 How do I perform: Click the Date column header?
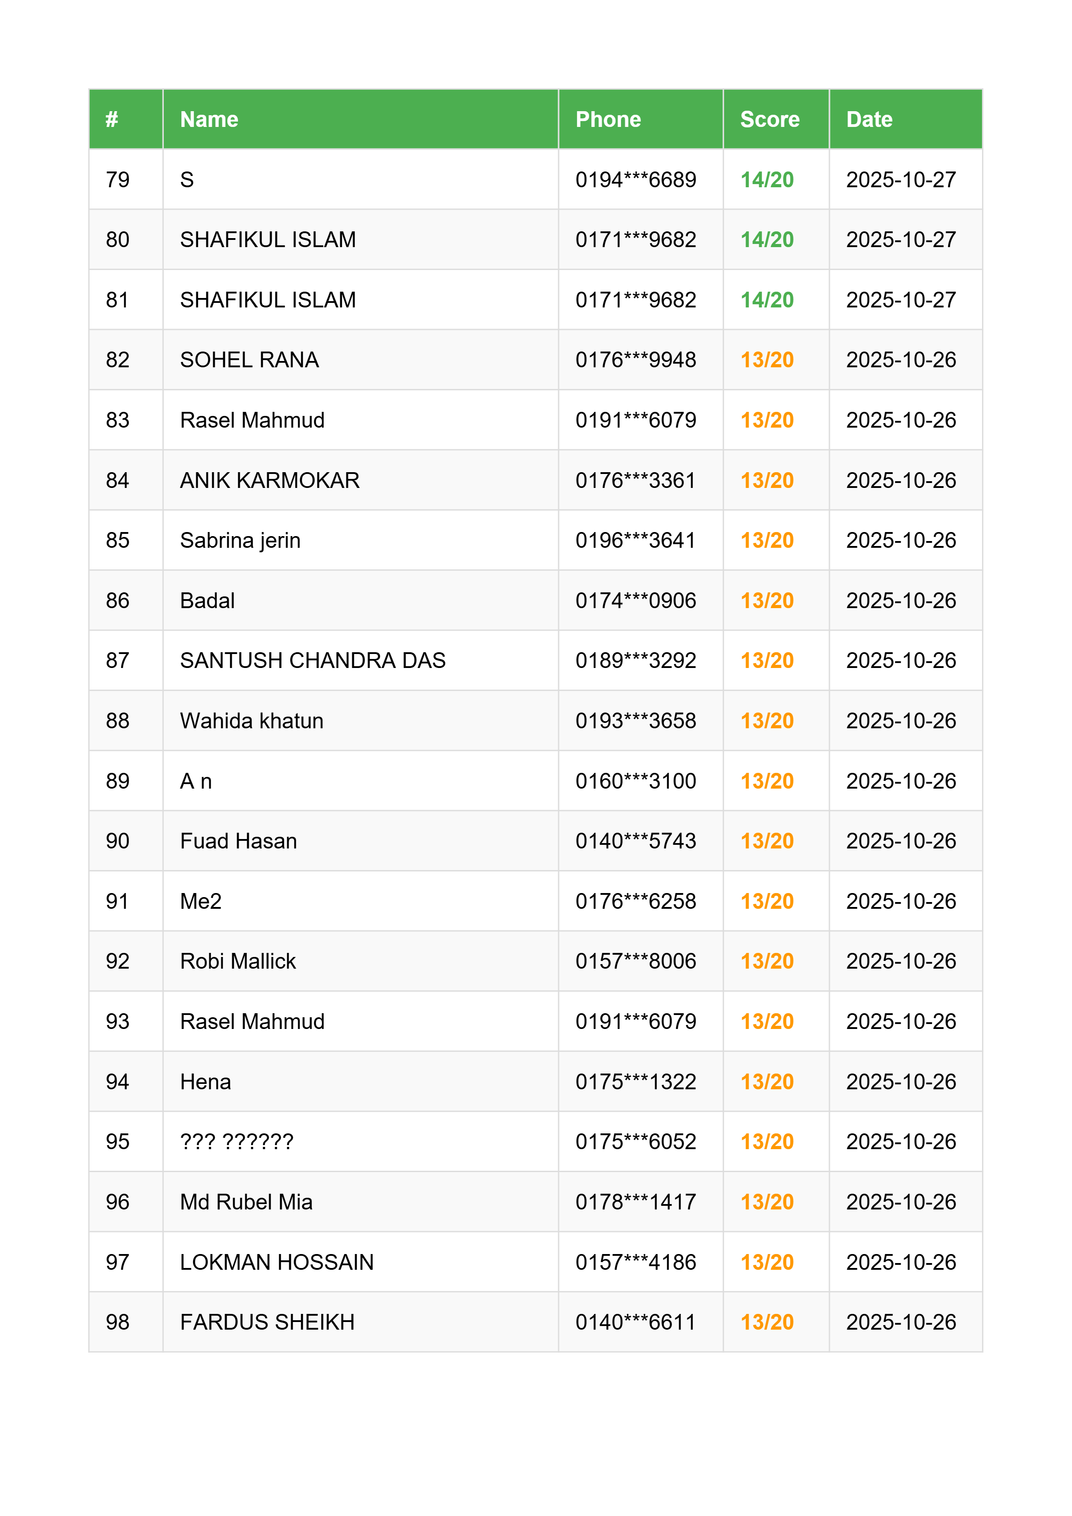(869, 120)
